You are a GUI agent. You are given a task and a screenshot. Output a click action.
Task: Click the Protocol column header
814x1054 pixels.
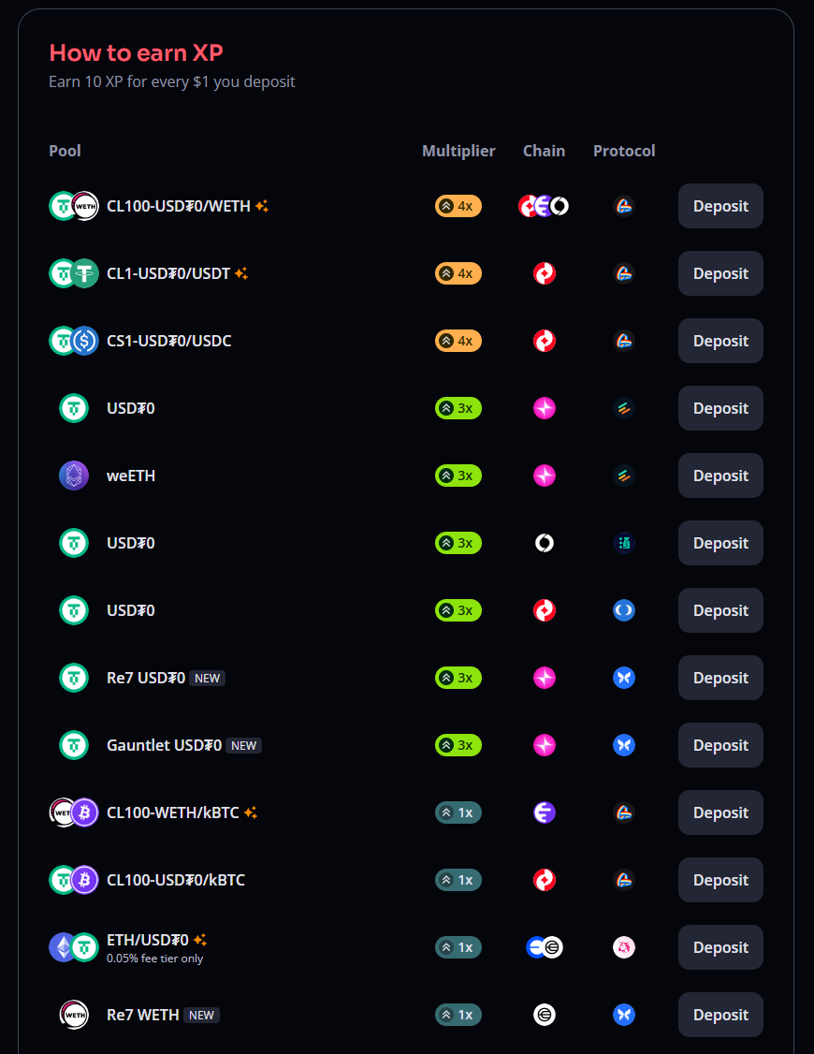coord(624,151)
